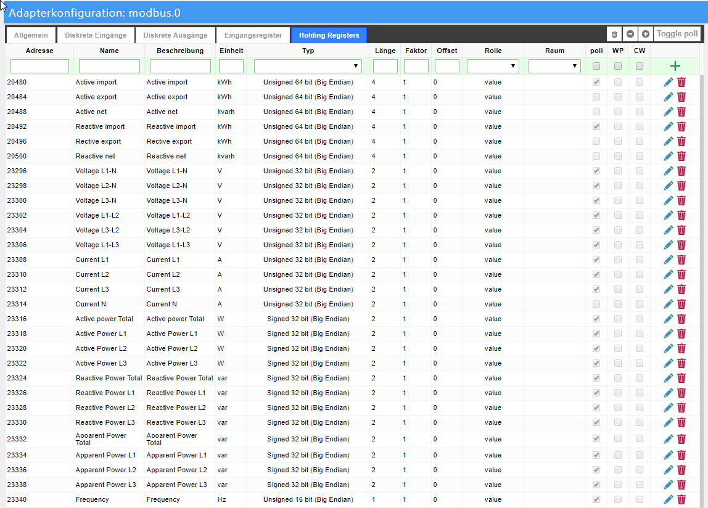
Task: Switch to the Allgemein tab
Action: [x=31, y=35]
